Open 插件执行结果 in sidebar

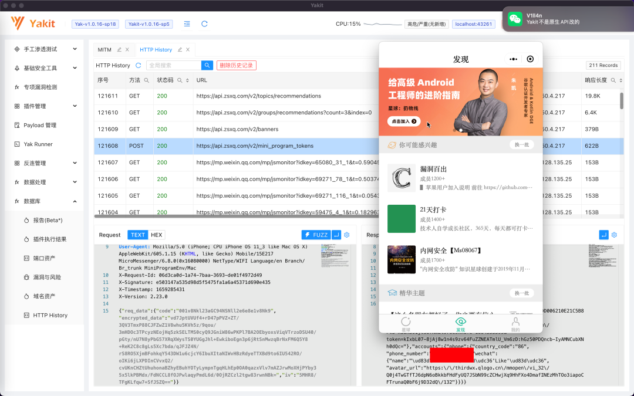tap(50, 239)
